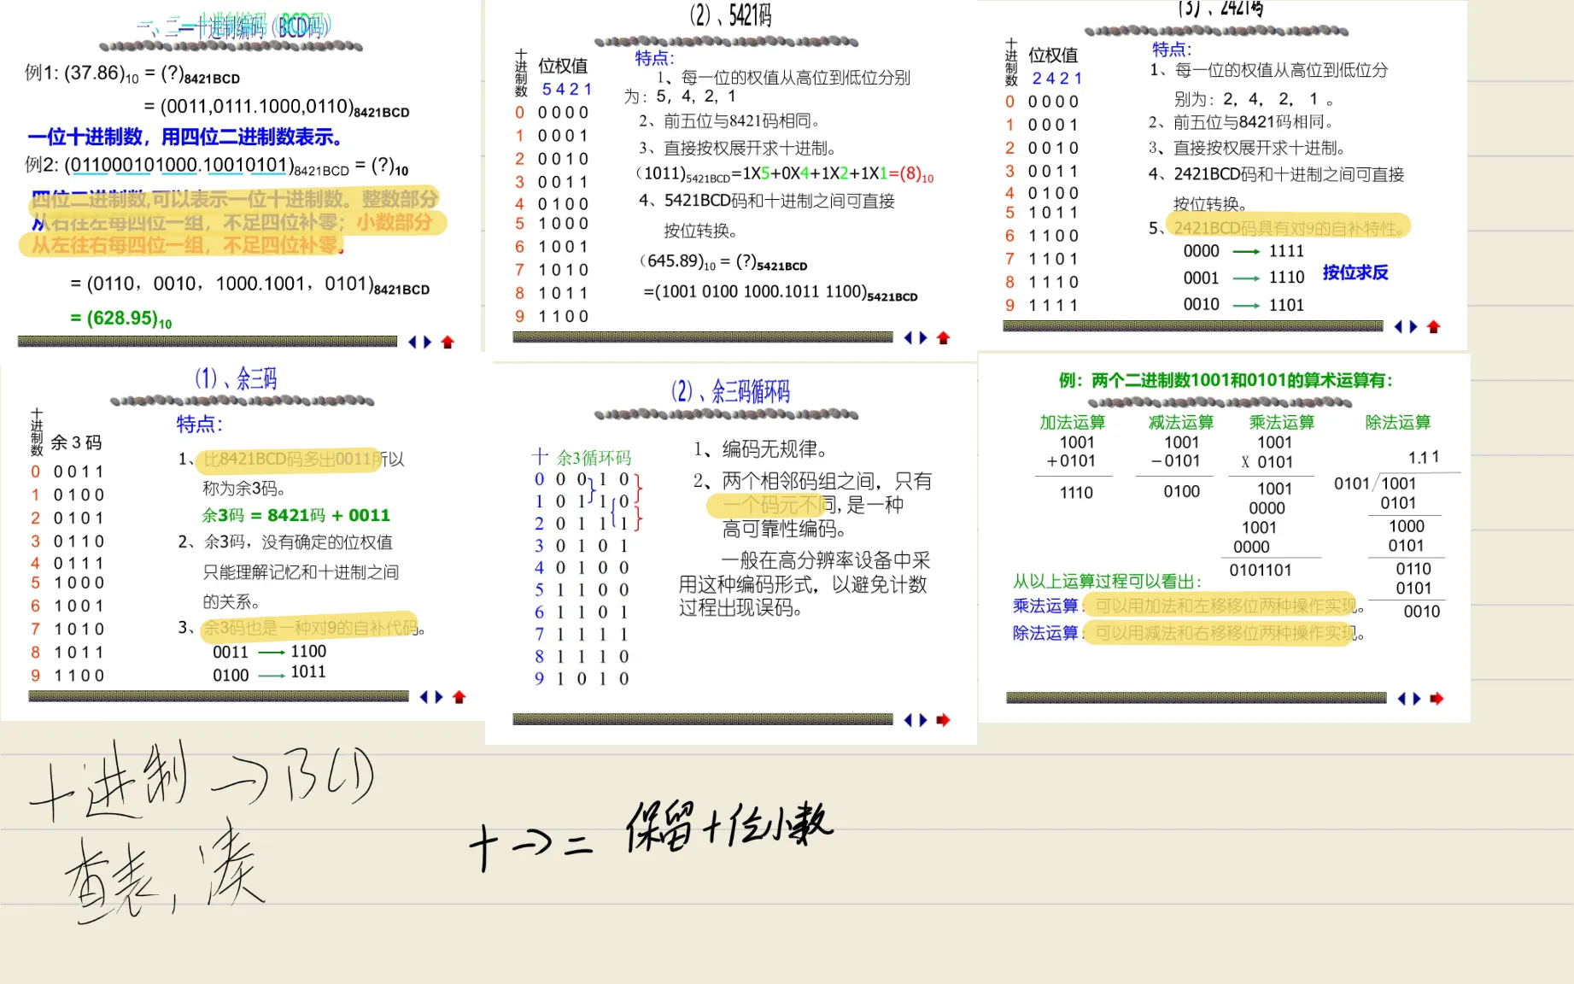Click the red up arrow on the 2421码 slide
The height and width of the screenshot is (984, 1574).
click(x=1433, y=326)
